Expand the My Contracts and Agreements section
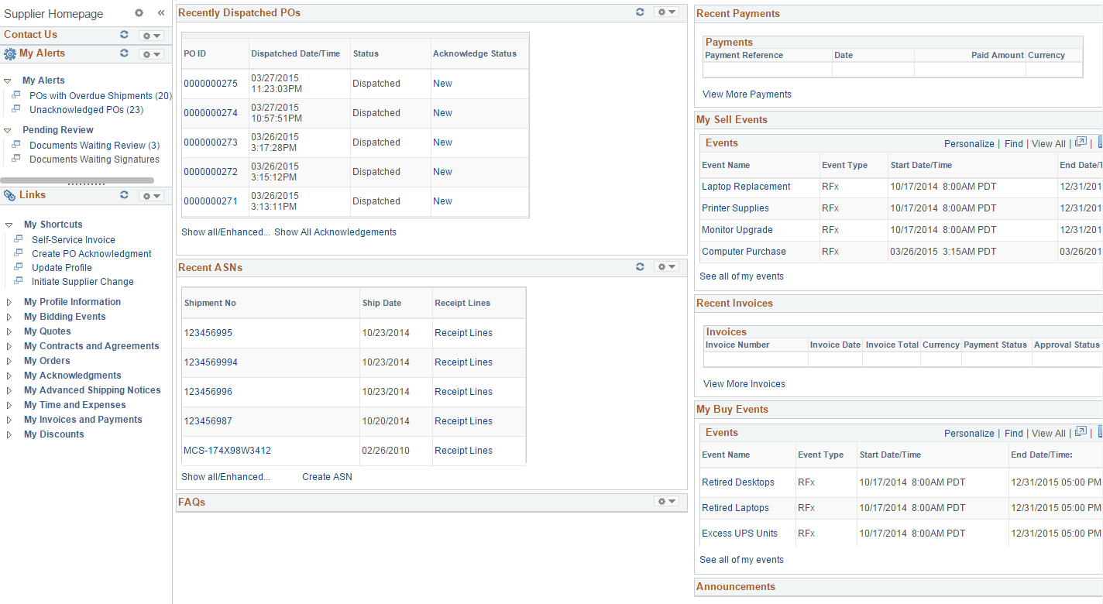The image size is (1103, 604). click(x=9, y=345)
